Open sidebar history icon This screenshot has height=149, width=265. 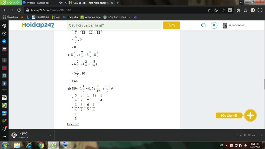point(4,33)
